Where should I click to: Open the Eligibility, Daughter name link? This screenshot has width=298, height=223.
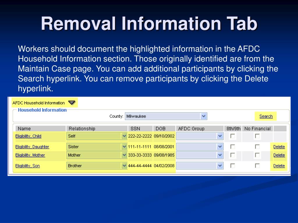point(32,147)
